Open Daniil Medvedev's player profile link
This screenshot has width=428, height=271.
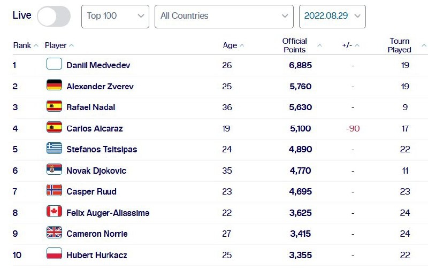point(98,65)
